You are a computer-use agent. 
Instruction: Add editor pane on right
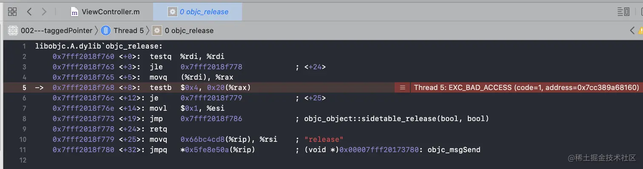tap(641, 12)
